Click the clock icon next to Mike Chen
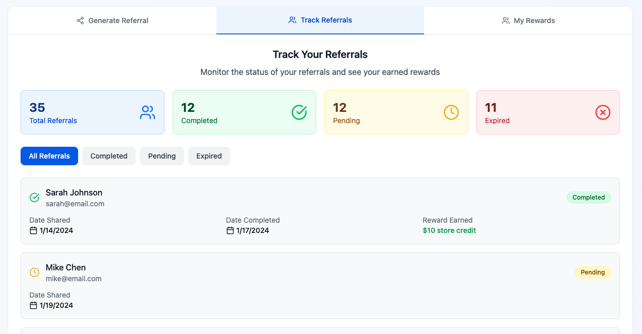This screenshot has height=334, width=642. tap(34, 272)
